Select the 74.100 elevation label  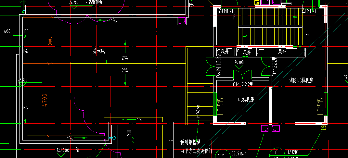coord(239,63)
